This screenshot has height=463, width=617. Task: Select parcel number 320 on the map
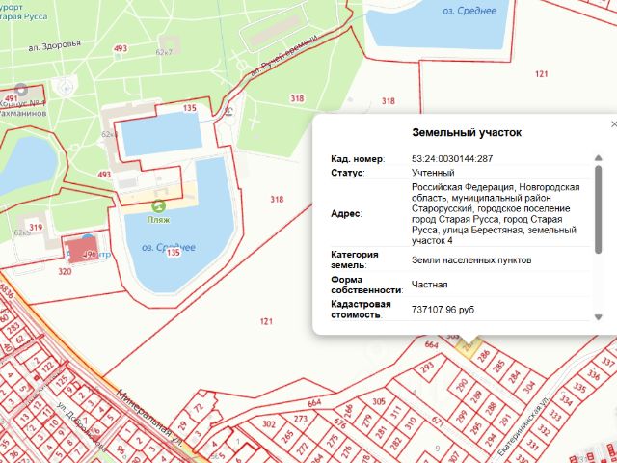(65, 271)
